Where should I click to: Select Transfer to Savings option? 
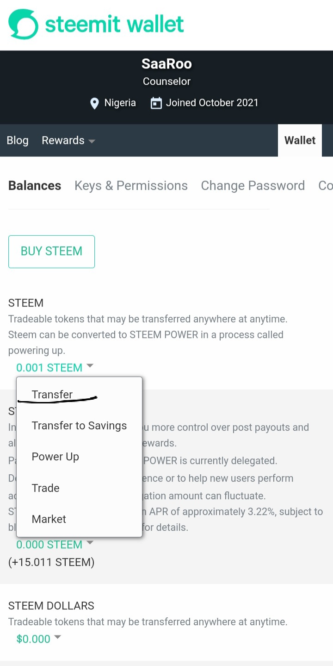(79, 426)
